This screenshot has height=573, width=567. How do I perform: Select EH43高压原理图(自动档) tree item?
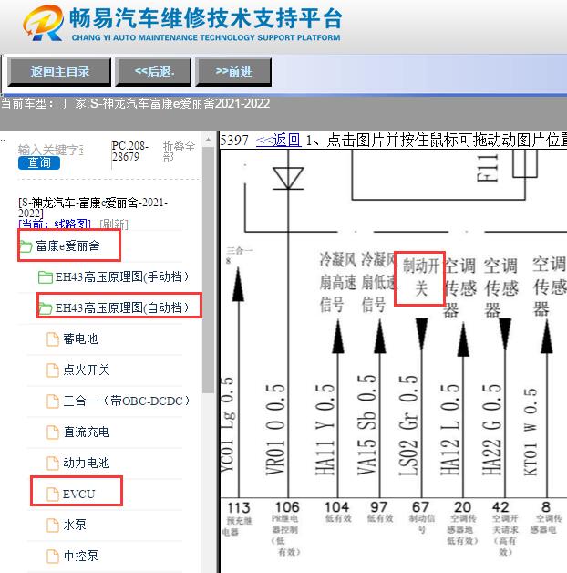coord(122,307)
